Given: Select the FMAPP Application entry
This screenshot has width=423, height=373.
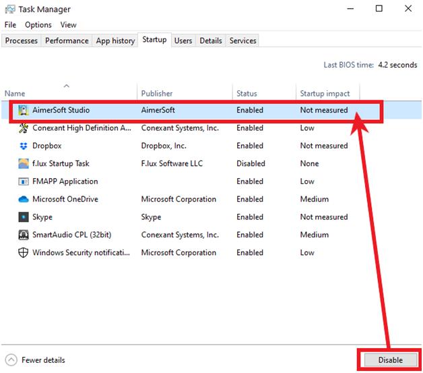Looking at the screenshot, I should pyautogui.click(x=65, y=181).
